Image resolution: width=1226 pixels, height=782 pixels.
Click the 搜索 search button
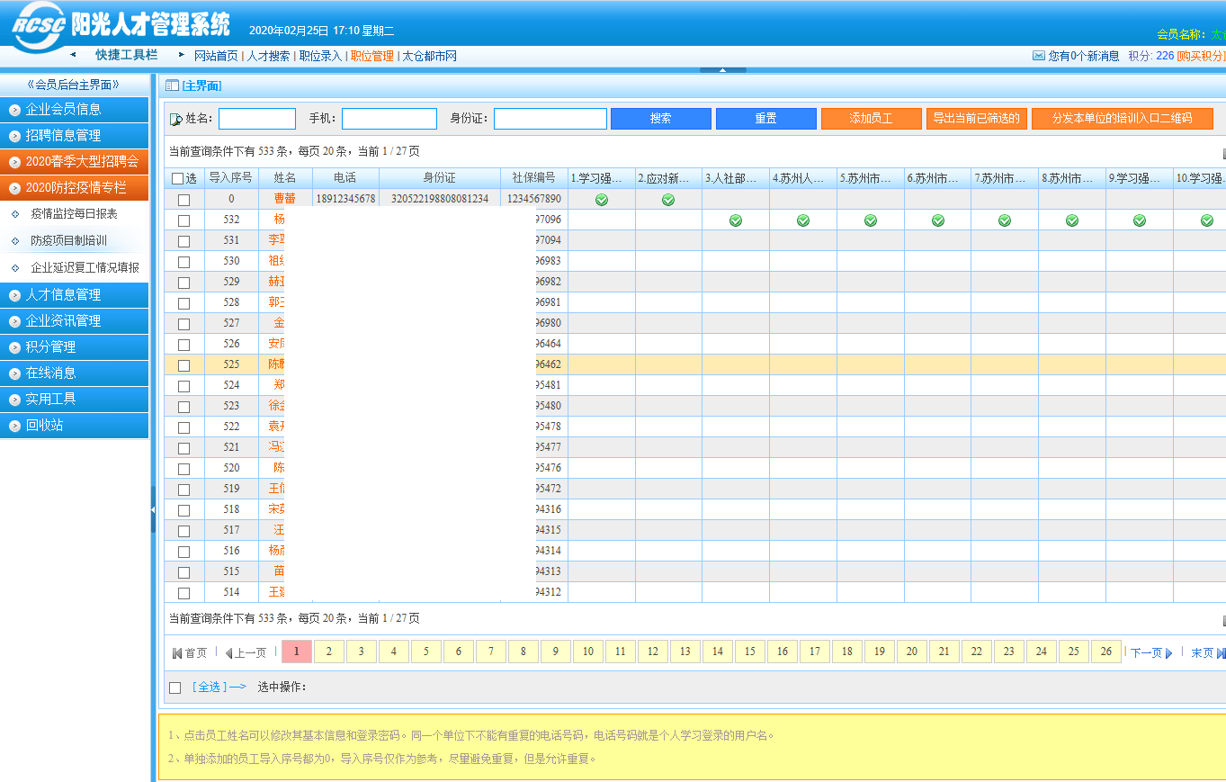(x=661, y=118)
